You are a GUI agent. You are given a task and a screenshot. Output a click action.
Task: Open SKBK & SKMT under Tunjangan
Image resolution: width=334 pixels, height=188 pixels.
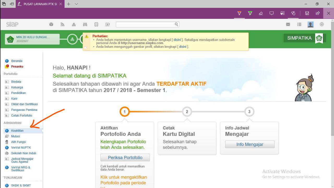click(21, 186)
